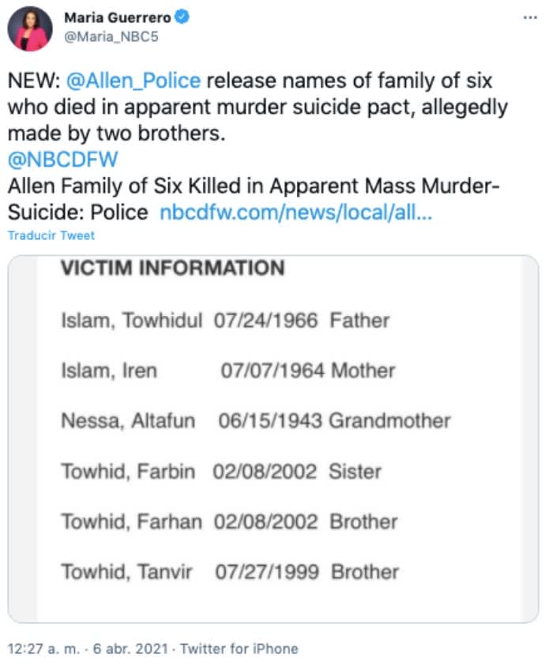Click the Towhid, Farhan Brother row
This screenshot has height=670, width=553.
tap(229, 521)
